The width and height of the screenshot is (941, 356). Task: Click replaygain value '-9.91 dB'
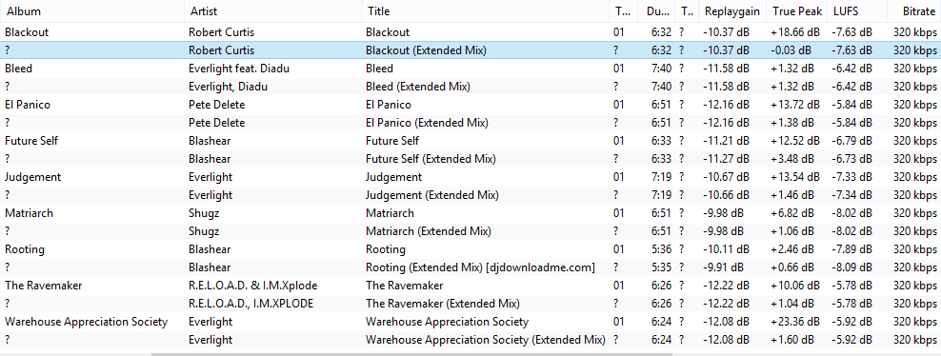click(x=724, y=267)
